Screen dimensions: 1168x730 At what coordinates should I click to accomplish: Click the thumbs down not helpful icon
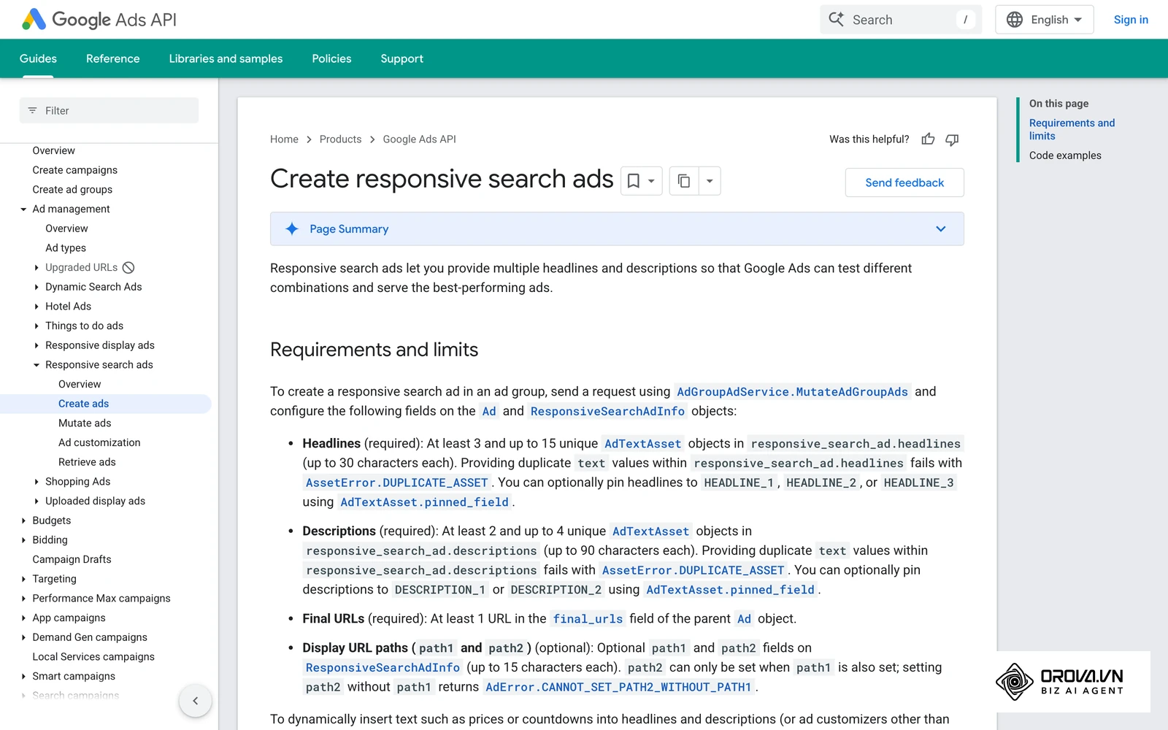[952, 139]
